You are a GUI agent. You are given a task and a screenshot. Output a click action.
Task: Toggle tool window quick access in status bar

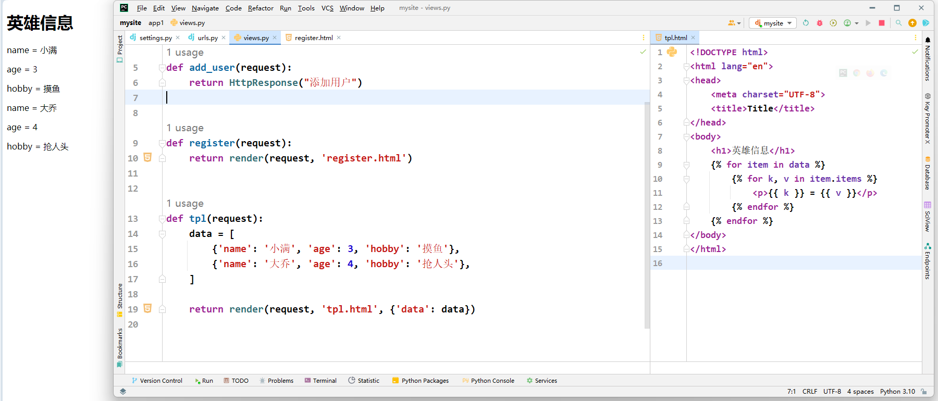point(123,391)
